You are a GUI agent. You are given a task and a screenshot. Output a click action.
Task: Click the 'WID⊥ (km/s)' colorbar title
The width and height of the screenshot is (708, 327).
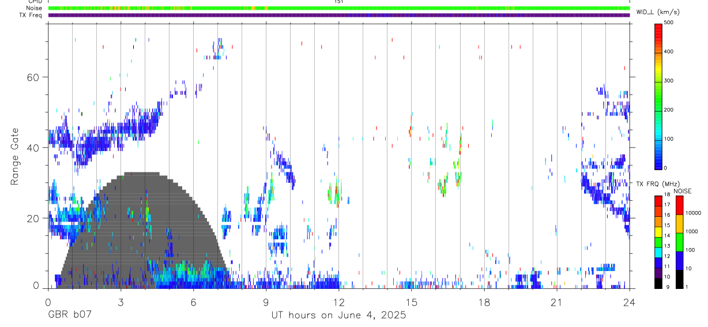pos(657,12)
